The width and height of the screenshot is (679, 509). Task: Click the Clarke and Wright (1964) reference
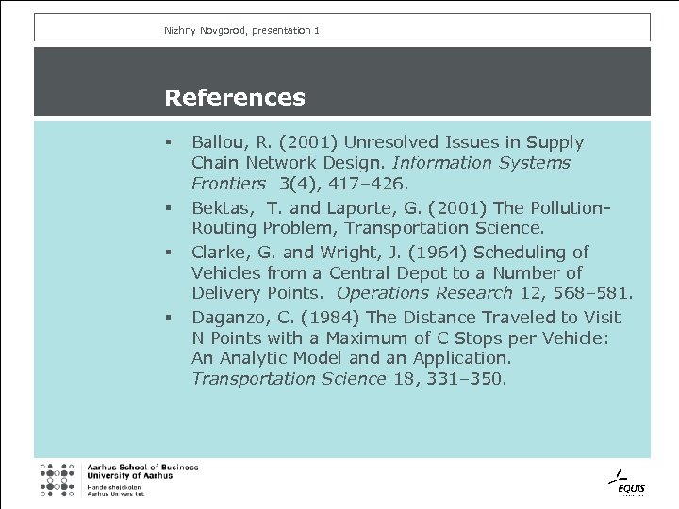tap(412, 272)
